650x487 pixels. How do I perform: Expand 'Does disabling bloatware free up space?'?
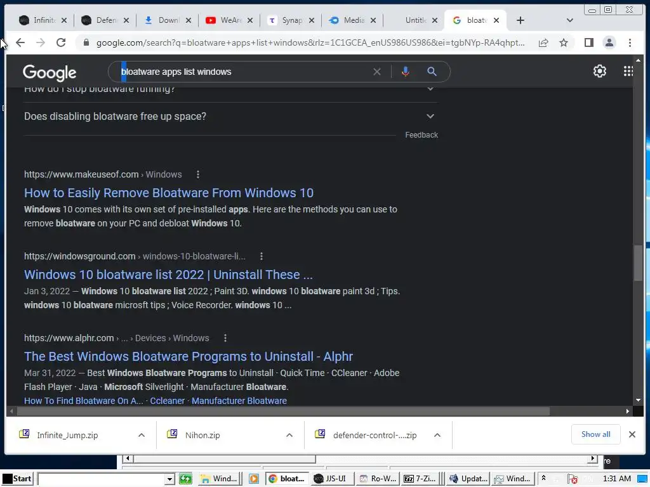(230, 117)
